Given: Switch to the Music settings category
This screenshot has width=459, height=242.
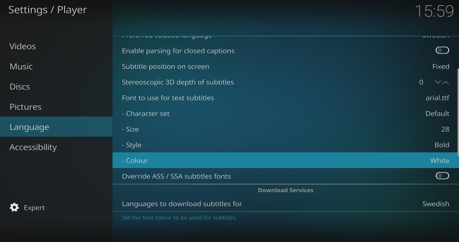Looking at the screenshot, I should pos(21,66).
